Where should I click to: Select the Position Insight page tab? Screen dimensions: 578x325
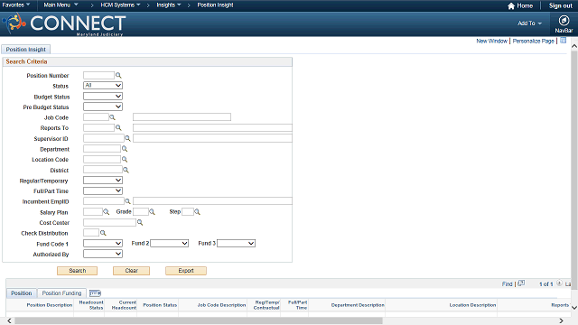26,50
